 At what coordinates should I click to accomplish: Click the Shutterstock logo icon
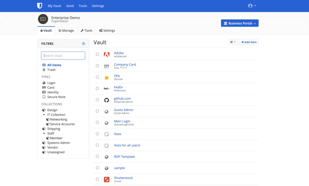point(107,179)
